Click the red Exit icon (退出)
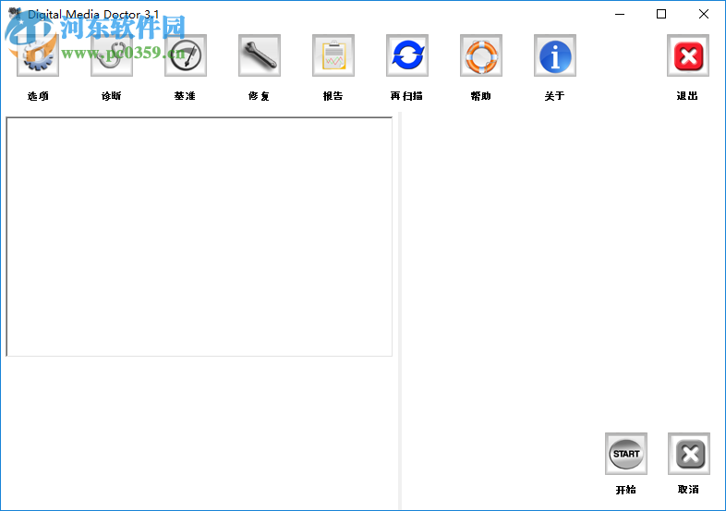The width and height of the screenshot is (726, 511). coord(688,55)
